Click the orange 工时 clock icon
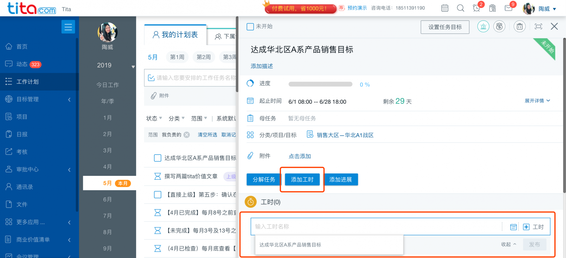 [x=251, y=202]
